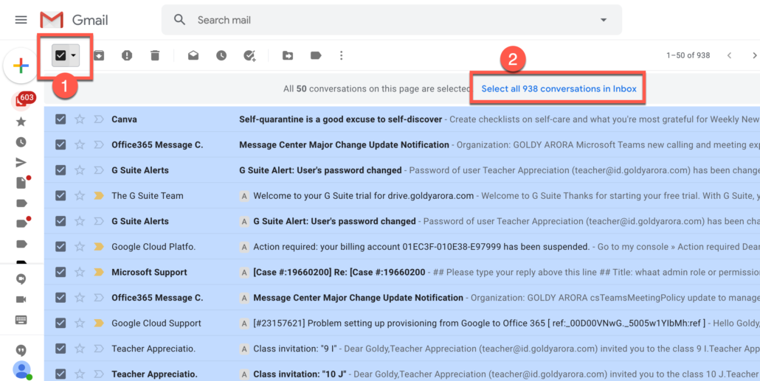
Task: Toggle importance marker on Canva email
Action: [99, 119]
